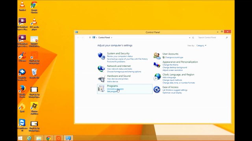This screenshot has width=252, height=141.
Task: Select Google Chrome desktop shortcut
Action: (x=34, y=7)
